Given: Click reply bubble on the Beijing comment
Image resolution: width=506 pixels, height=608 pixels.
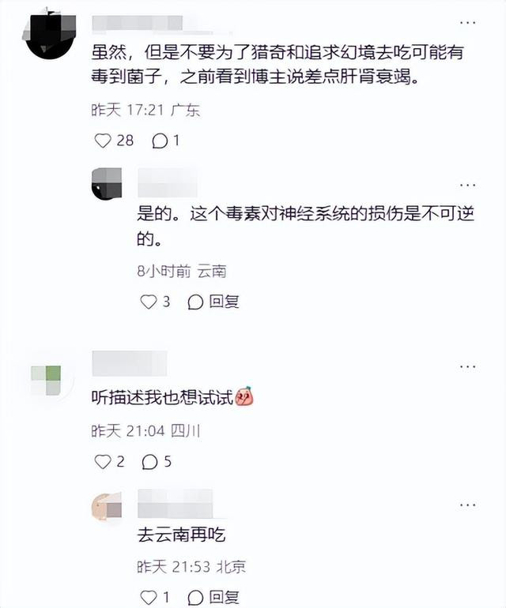Looking at the screenshot, I should tap(195, 598).
